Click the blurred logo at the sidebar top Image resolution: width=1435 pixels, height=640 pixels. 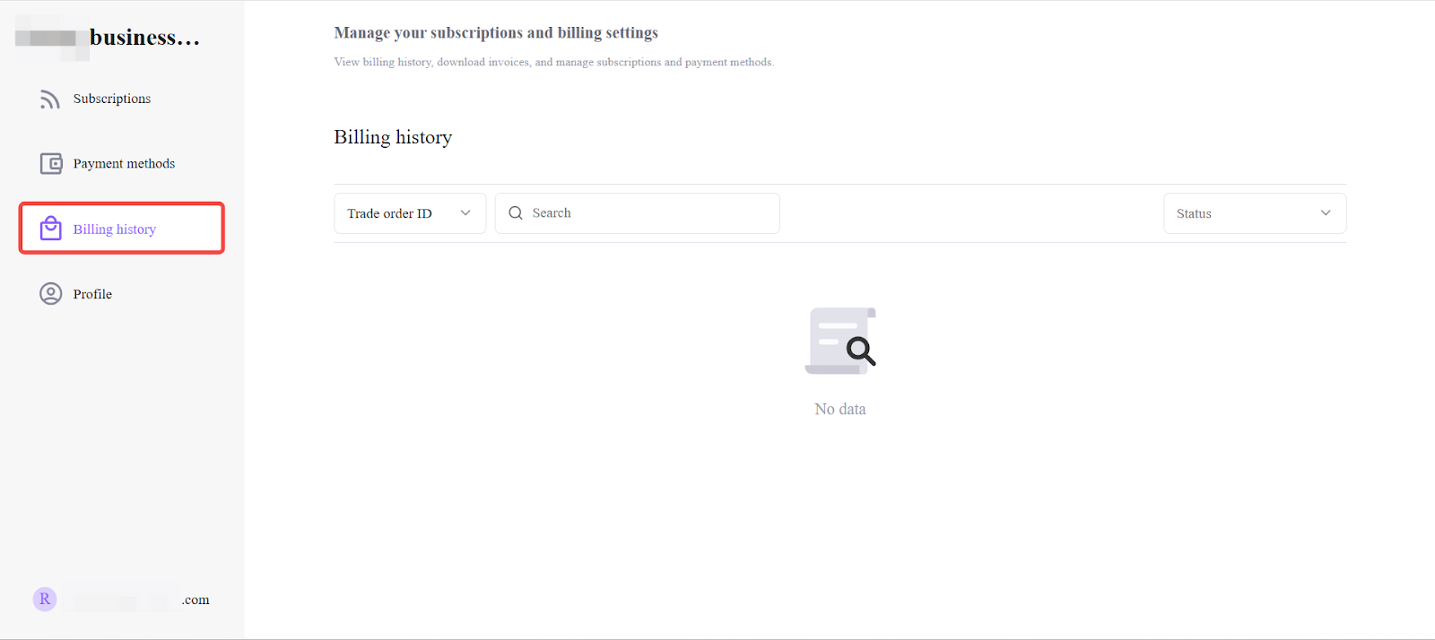pyautogui.click(x=50, y=38)
